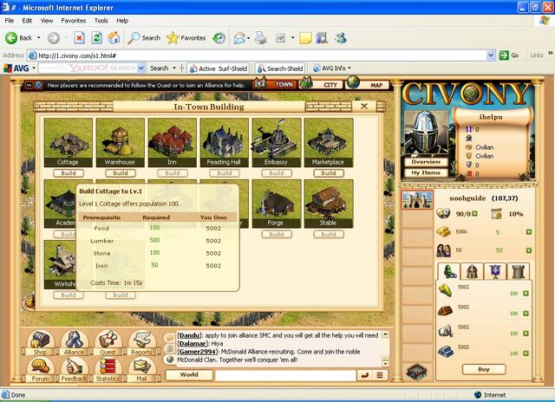Viewport: 555px width, 402px height.
Task: Click the chat message input field
Action: pos(285,375)
